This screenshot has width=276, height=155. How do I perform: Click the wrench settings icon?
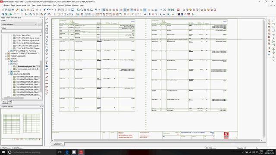click(x=17, y=10)
